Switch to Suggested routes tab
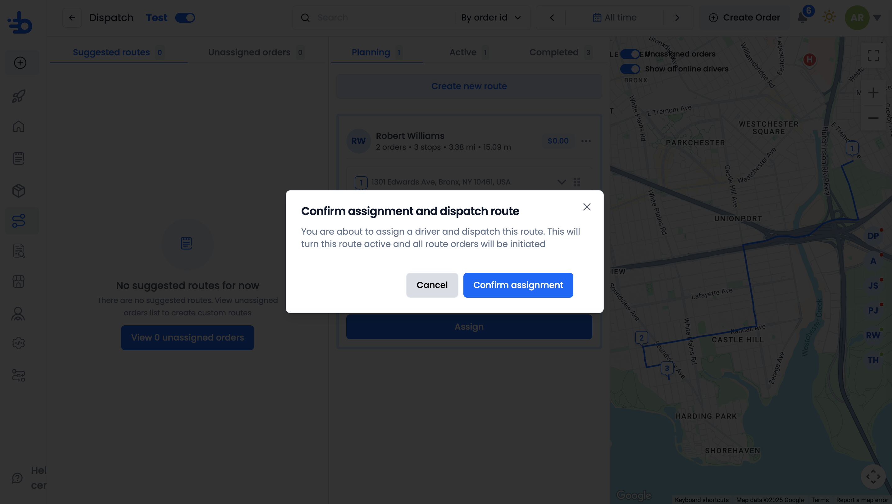This screenshot has width=892, height=504. [118, 52]
